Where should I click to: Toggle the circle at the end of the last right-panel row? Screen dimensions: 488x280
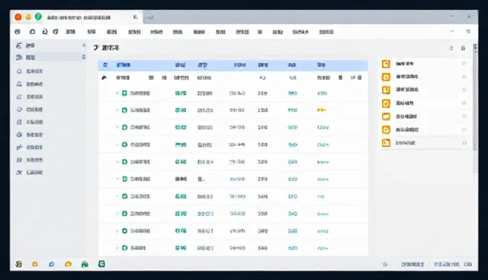coord(464,143)
